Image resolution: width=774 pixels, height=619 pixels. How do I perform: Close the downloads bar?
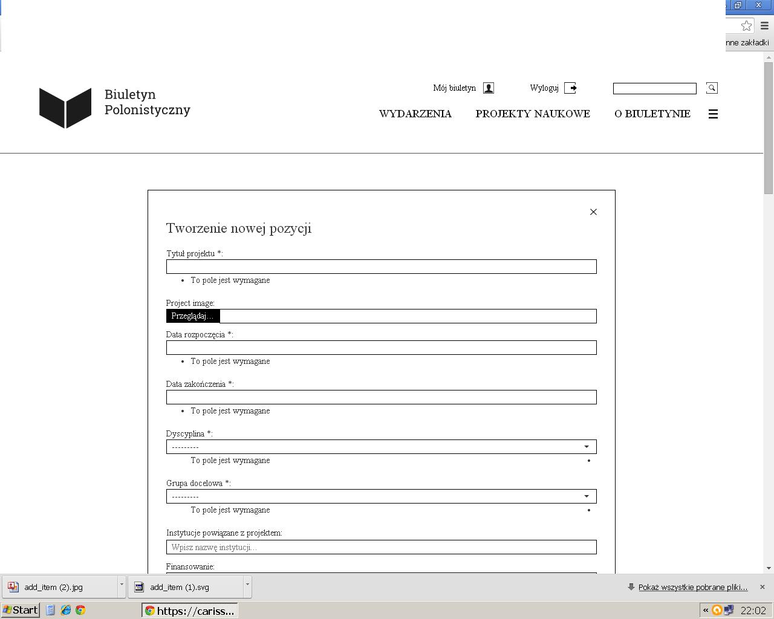tap(762, 587)
